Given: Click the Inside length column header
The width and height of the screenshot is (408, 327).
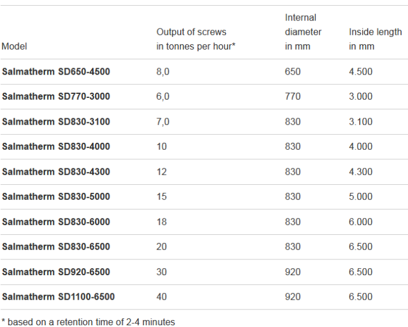Looking at the screenshot, I should (x=375, y=39).
